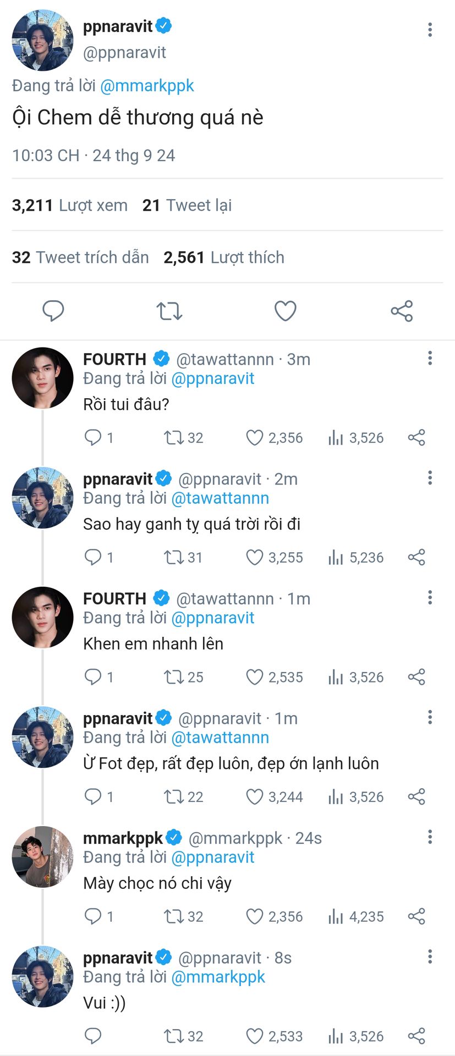This screenshot has width=455, height=1056.
Task: Like the main tweet by ppnaravit
Action: [x=285, y=311]
